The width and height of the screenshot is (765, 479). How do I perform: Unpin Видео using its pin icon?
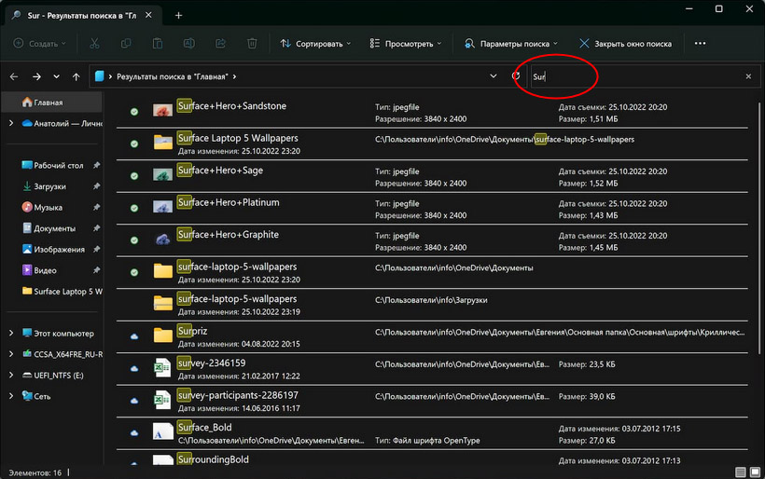pos(97,270)
